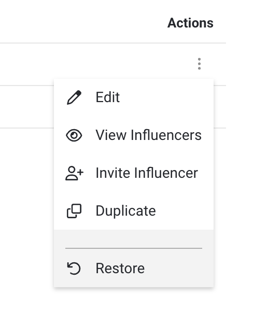Screen dimensions: 253x310
Task: Toggle the three-dot actions menu button
Action: point(199,64)
